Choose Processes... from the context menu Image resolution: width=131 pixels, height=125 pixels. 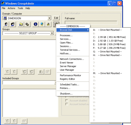(73, 35)
